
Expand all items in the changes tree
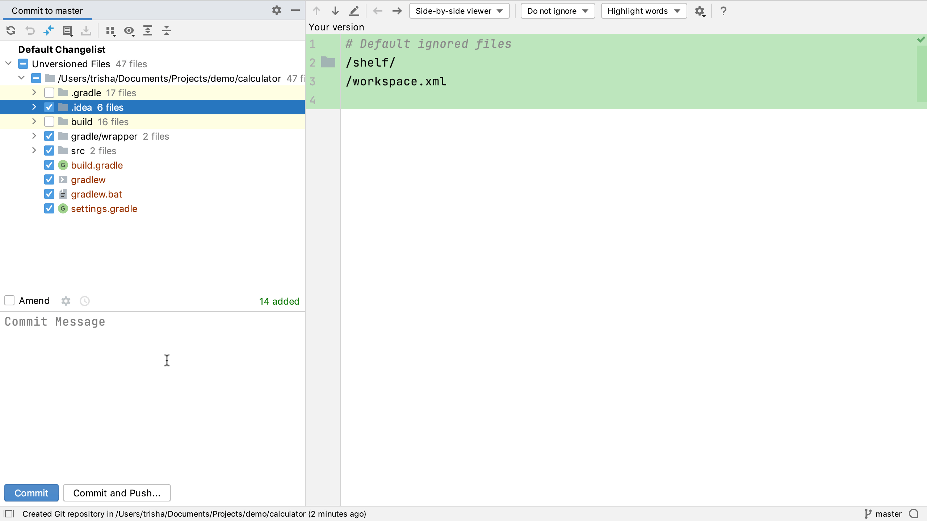click(x=148, y=31)
